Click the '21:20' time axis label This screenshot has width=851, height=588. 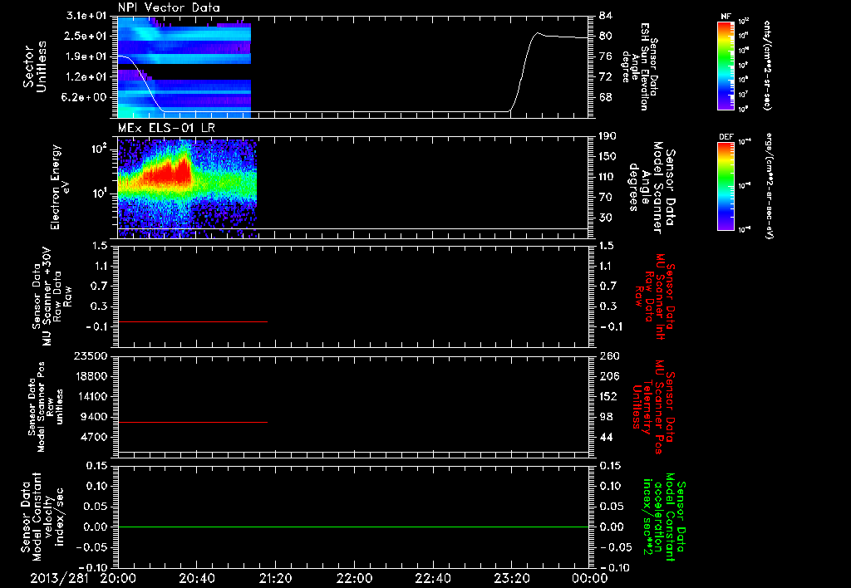coord(274,578)
